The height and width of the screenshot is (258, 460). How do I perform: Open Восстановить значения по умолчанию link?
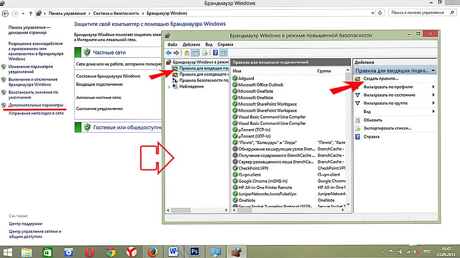(33, 95)
